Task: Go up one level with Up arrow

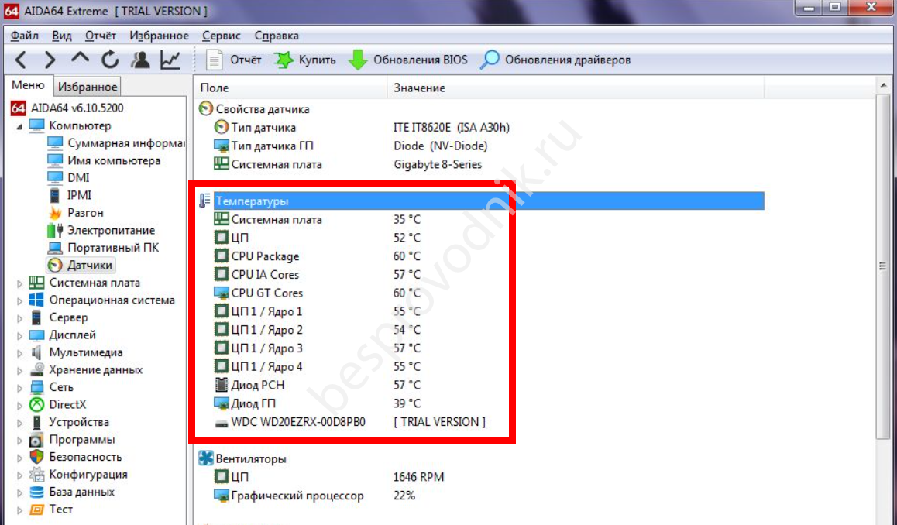Action: click(80, 60)
